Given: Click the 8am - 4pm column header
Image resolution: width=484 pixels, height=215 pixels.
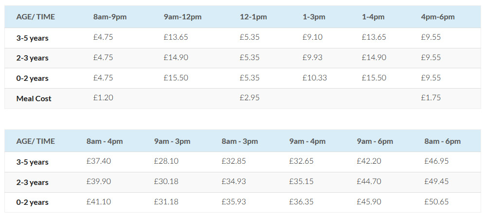Looking at the screenshot, I should coord(105,141).
